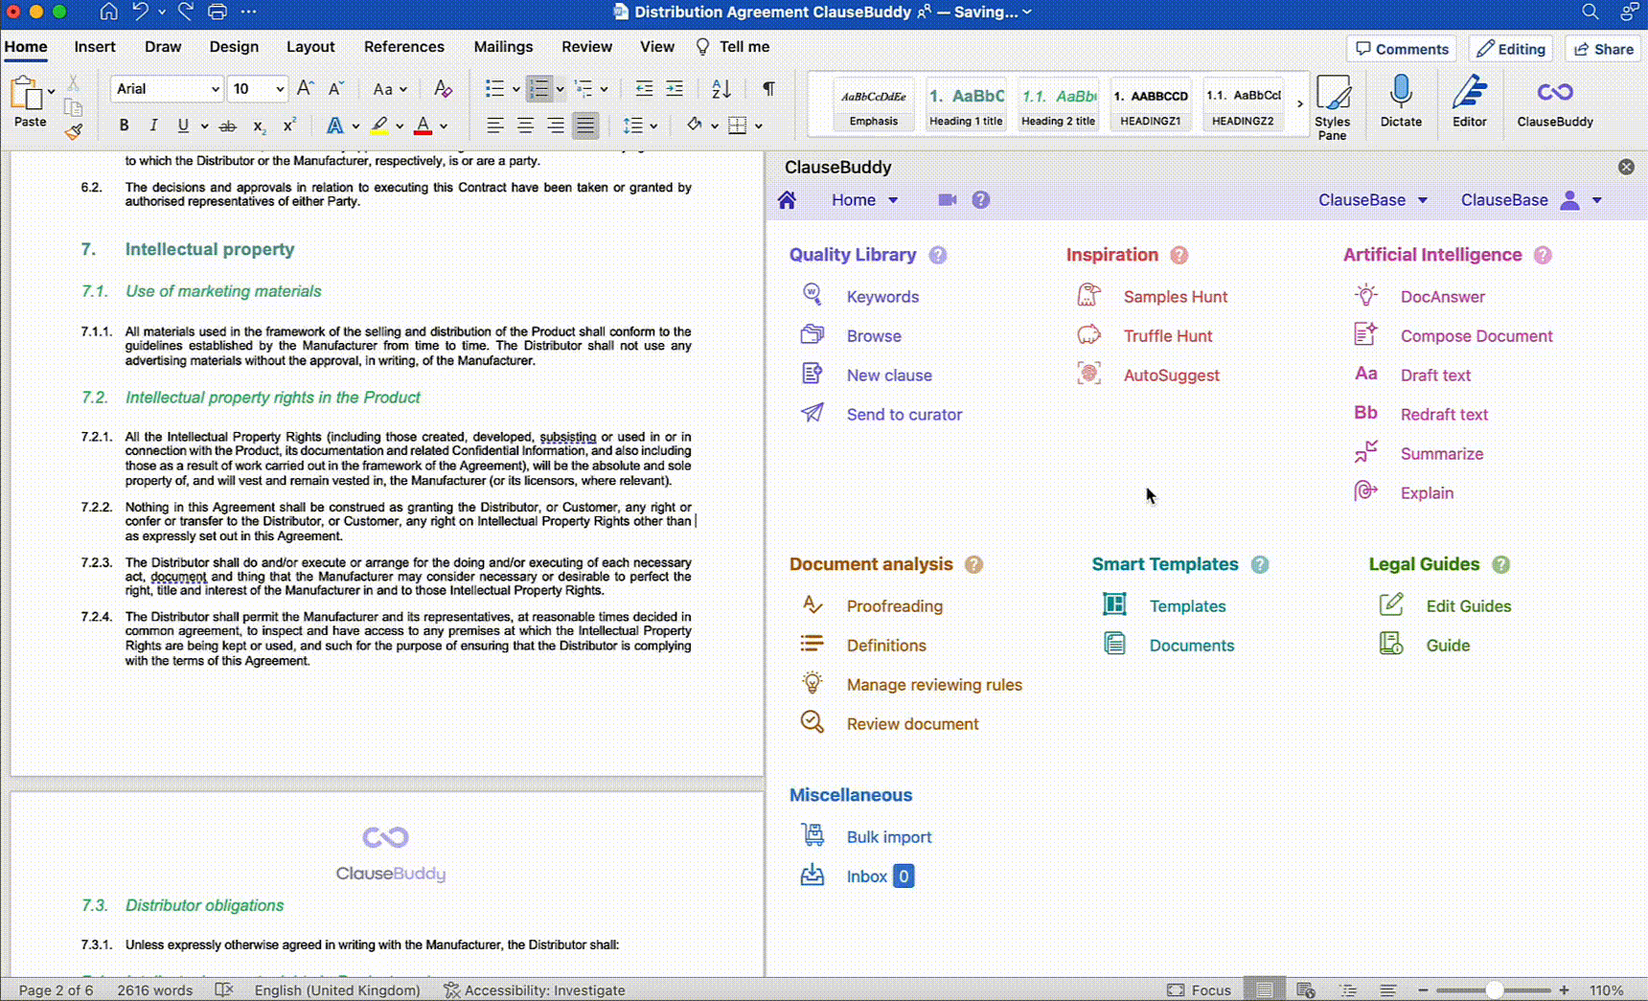Open Smart Templates Documents
The image size is (1648, 1001).
pyautogui.click(x=1191, y=646)
